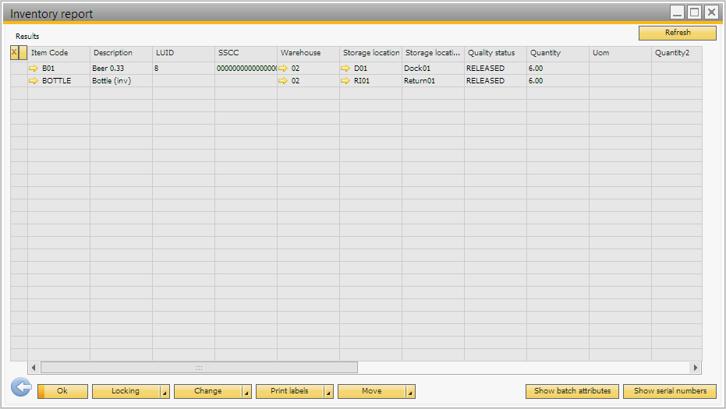This screenshot has height=409, width=726.
Task: Expand the Move button dropdown arrow
Action: [410, 392]
